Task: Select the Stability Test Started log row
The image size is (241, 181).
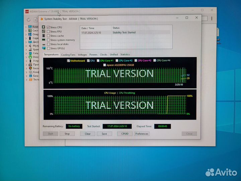Action: (x=126, y=33)
